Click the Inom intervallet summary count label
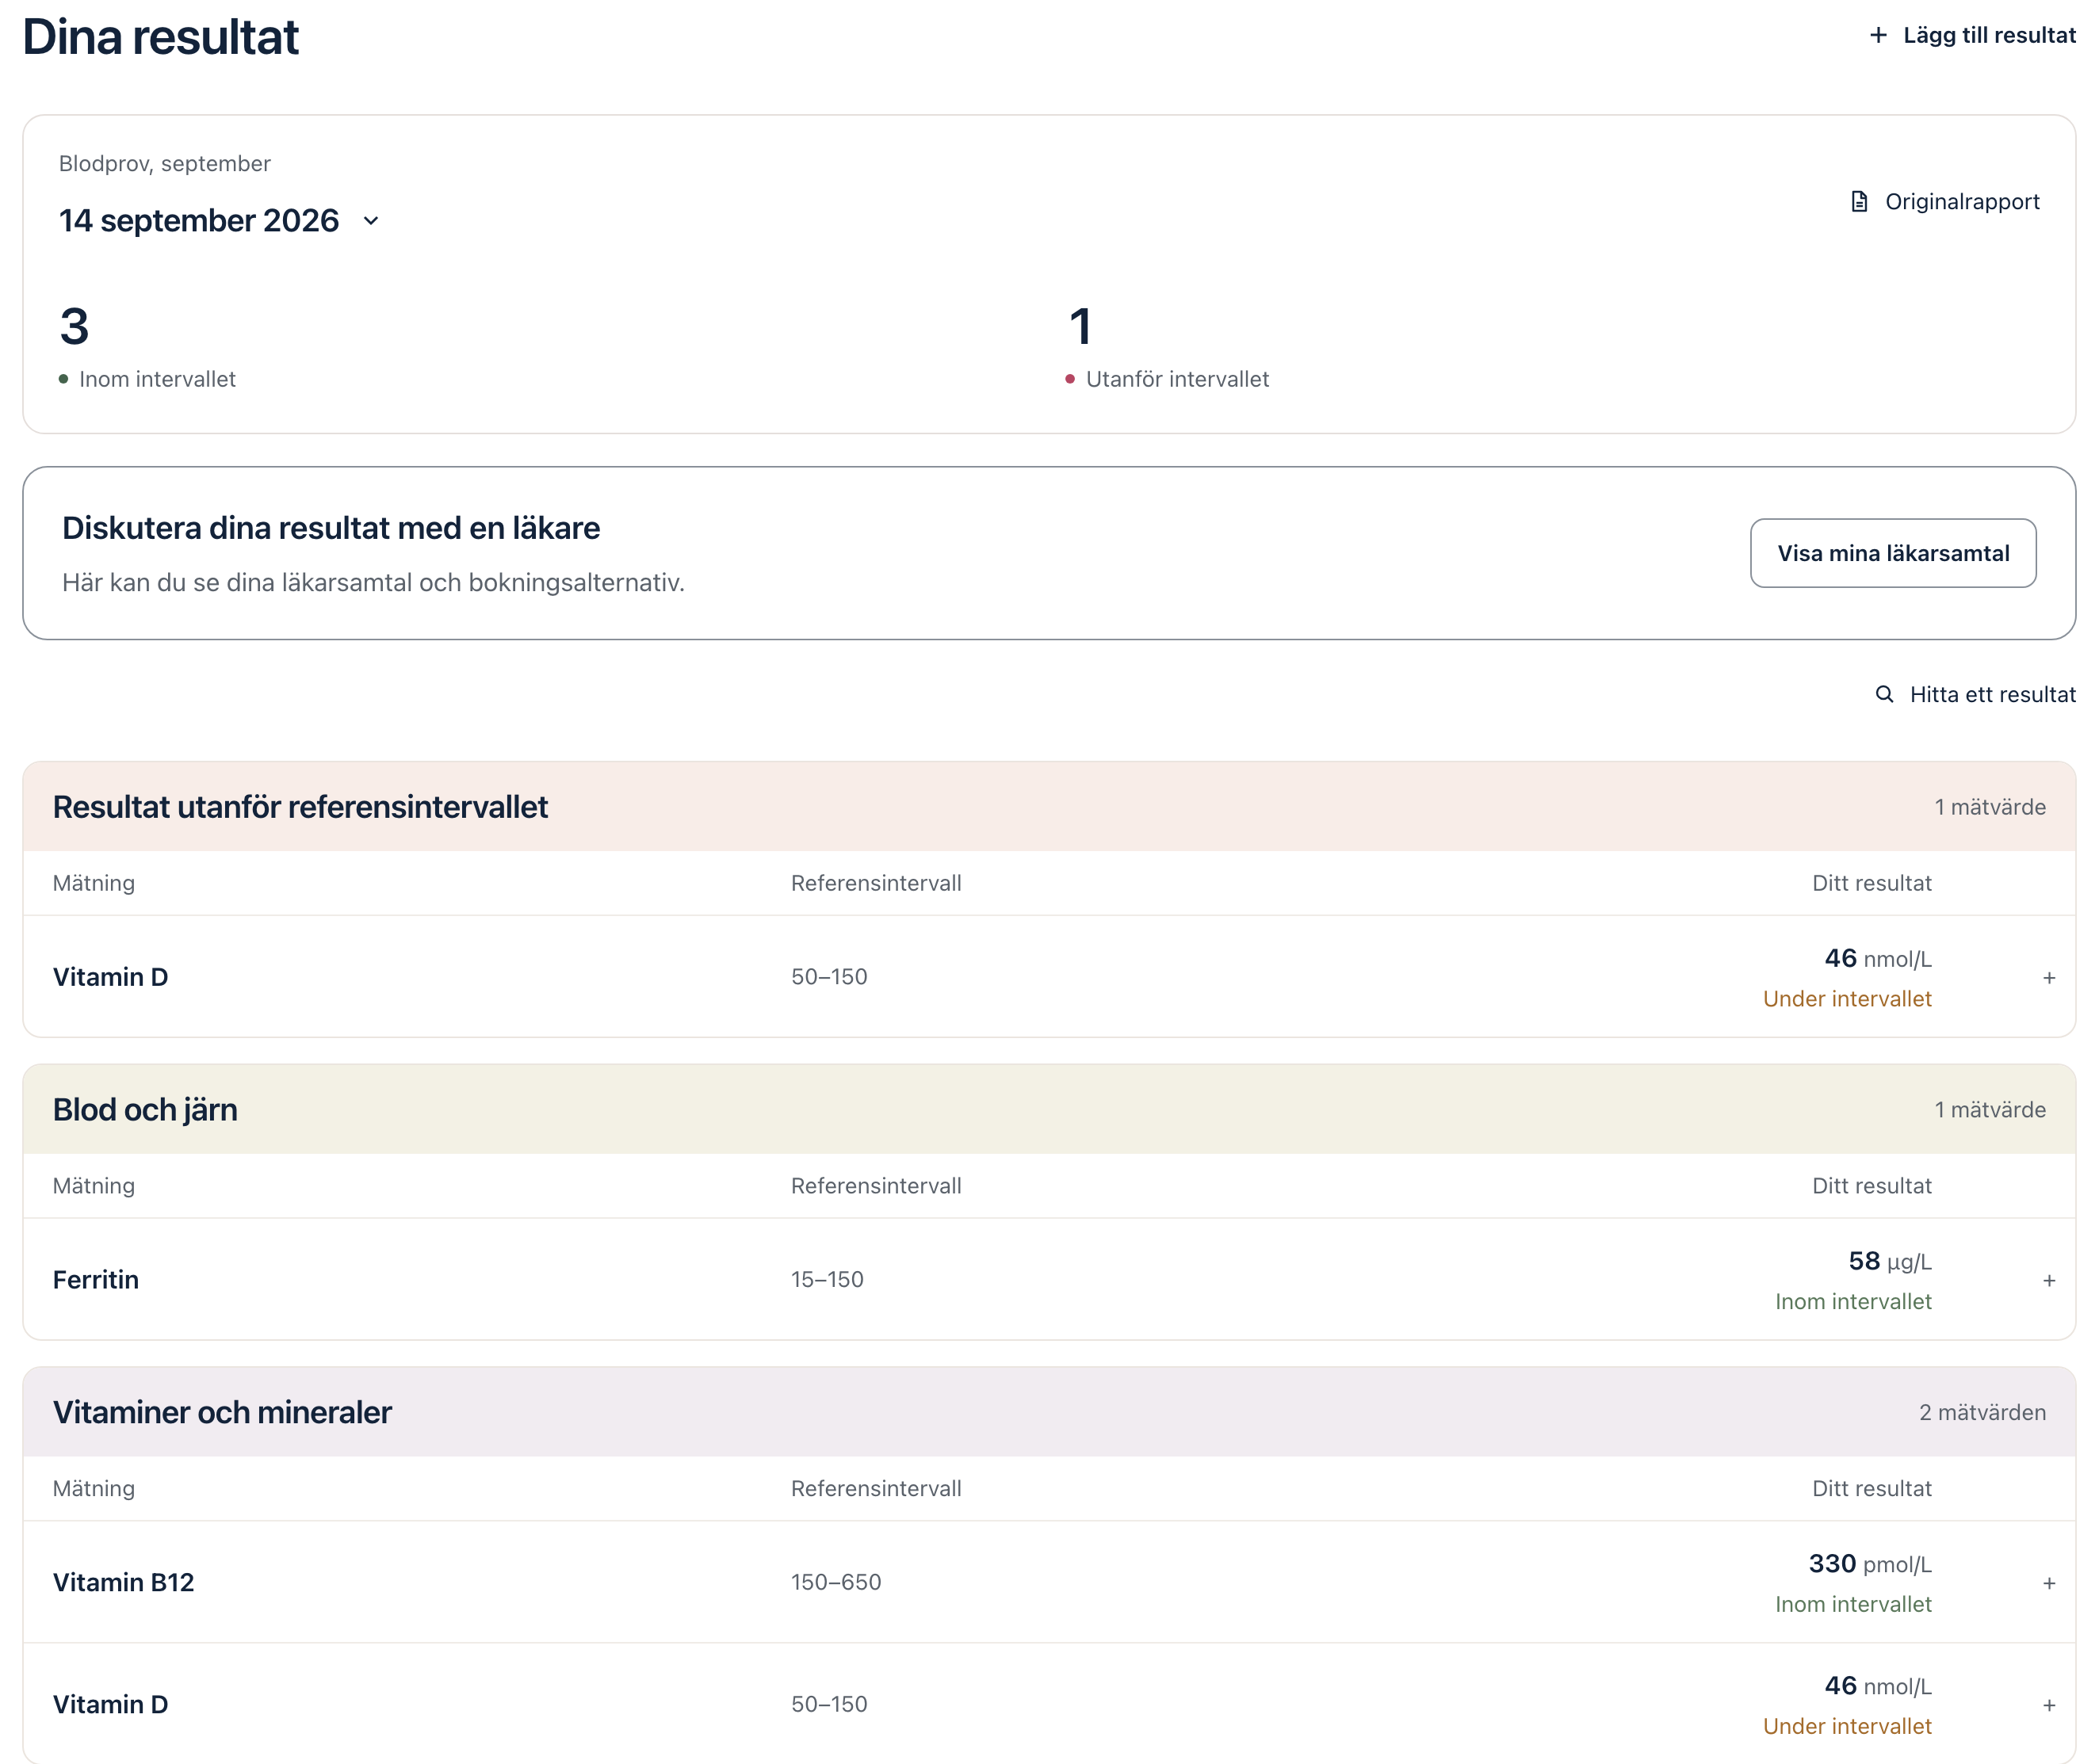The height and width of the screenshot is (1764, 2099). [157, 379]
